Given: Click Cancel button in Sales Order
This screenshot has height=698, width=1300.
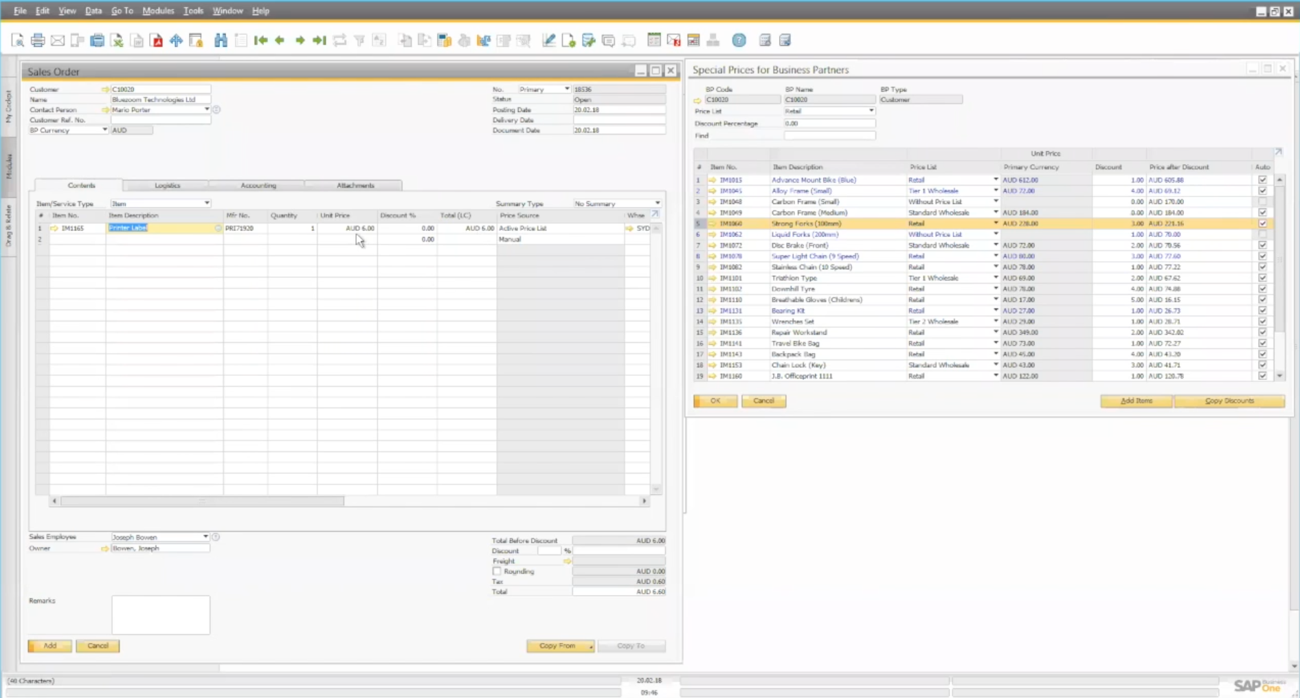Looking at the screenshot, I should [x=98, y=646].
